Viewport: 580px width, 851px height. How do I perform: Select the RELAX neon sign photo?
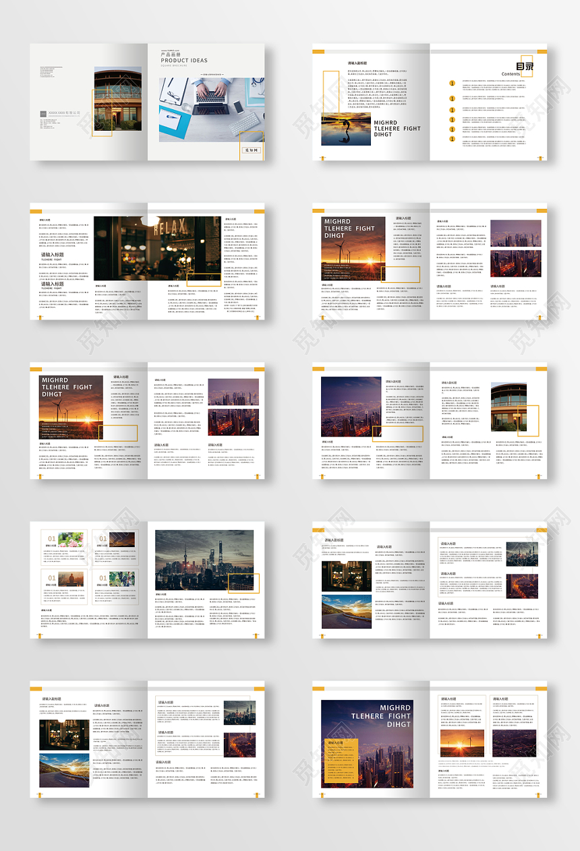pos(156,247)
